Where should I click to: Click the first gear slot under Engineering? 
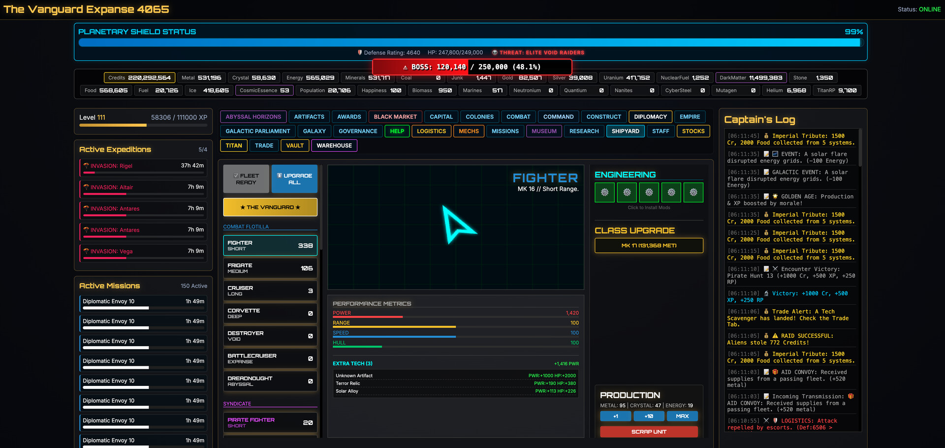pyautogui.click(x=604, y=192)
